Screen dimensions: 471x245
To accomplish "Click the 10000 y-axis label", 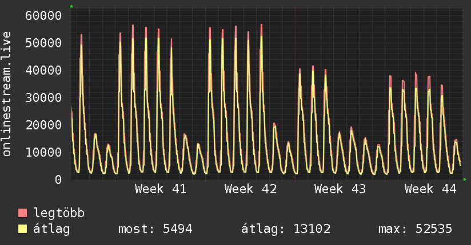I will 43,153.
